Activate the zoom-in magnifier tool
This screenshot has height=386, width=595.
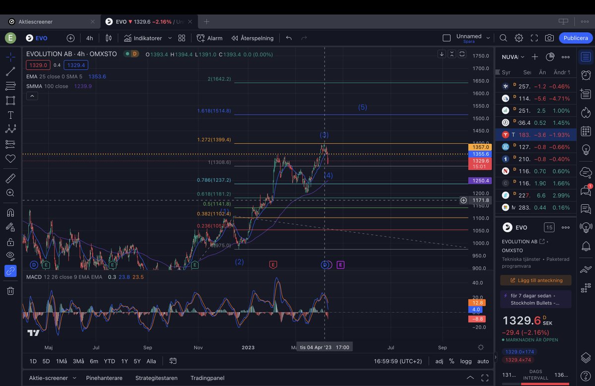point(10,193)
